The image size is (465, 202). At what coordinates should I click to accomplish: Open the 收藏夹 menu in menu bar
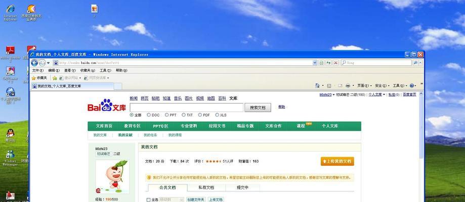[x=88, y=71]
